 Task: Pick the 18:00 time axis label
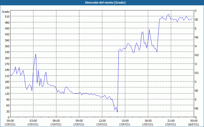tap(148, 121)
